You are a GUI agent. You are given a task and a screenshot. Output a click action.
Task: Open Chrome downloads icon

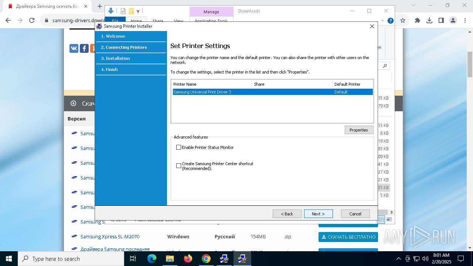click(x=429, y=20)
